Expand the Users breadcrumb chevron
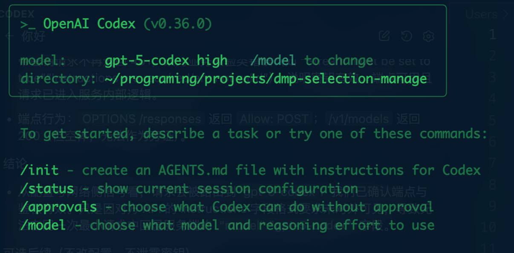Screen dimensions: 514x253 pos(506,14)
